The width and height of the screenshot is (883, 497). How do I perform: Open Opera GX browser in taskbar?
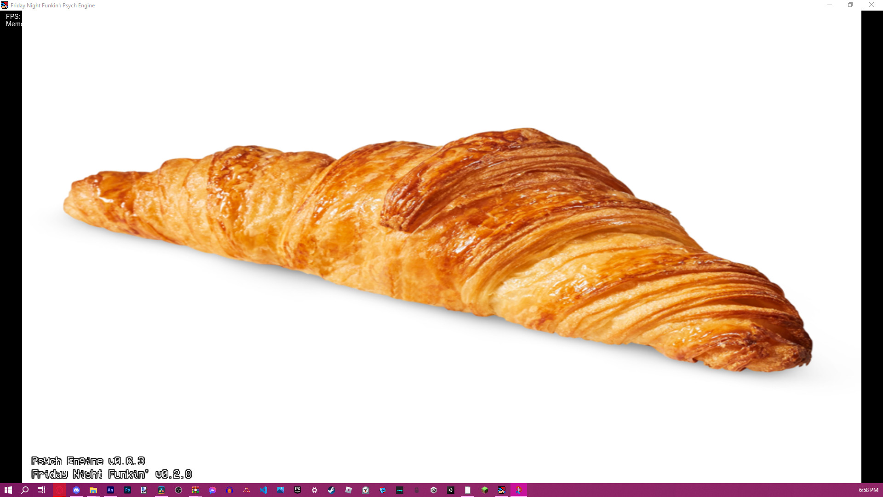pos(59,490)
